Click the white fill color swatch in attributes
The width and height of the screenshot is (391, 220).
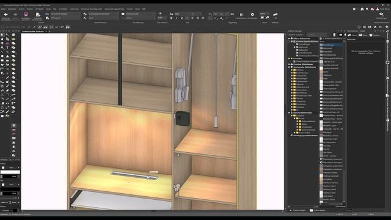pyautogui.click(x=10, y=172)
